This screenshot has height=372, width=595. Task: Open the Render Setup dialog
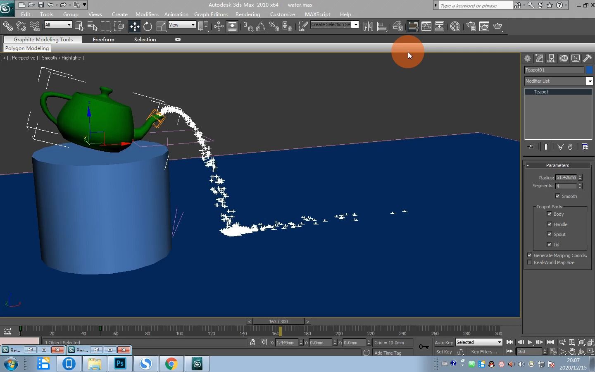(471, 26)
